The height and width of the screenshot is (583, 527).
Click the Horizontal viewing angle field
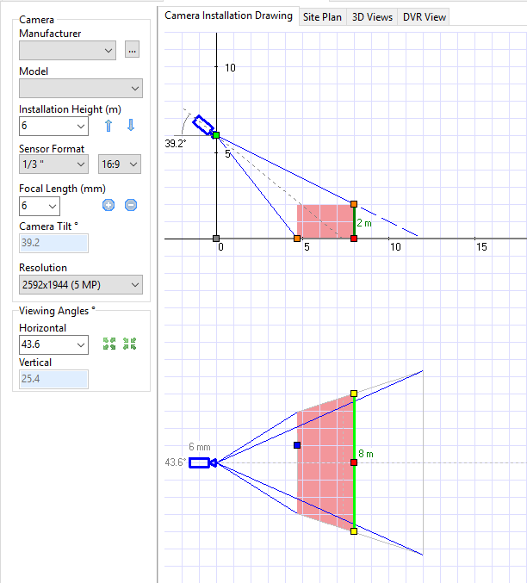(47, 344)
